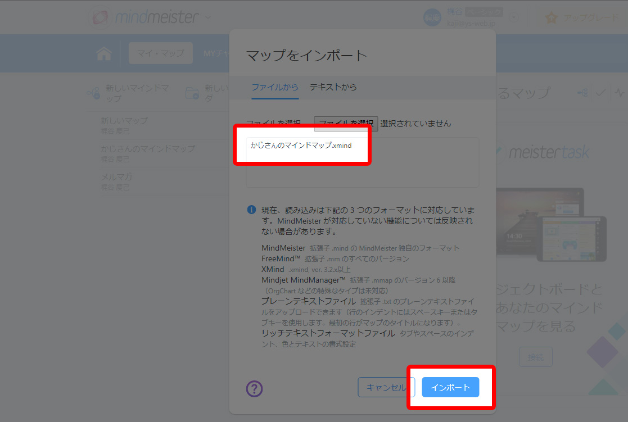Click the meistertask logo
Screen dimensions: 628x422
(548, 151)
